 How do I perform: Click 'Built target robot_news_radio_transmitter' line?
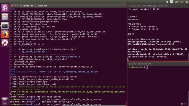coord(41,79)
